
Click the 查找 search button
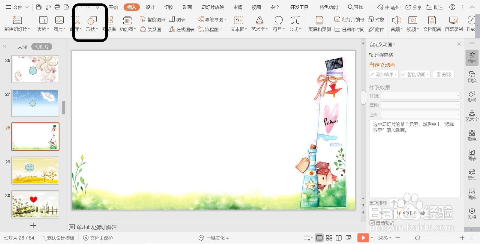(355, 7)
